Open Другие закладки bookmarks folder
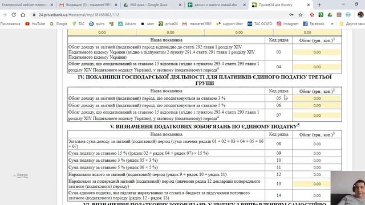This screenshot has width=365, height=205. [x=352, y=24]
